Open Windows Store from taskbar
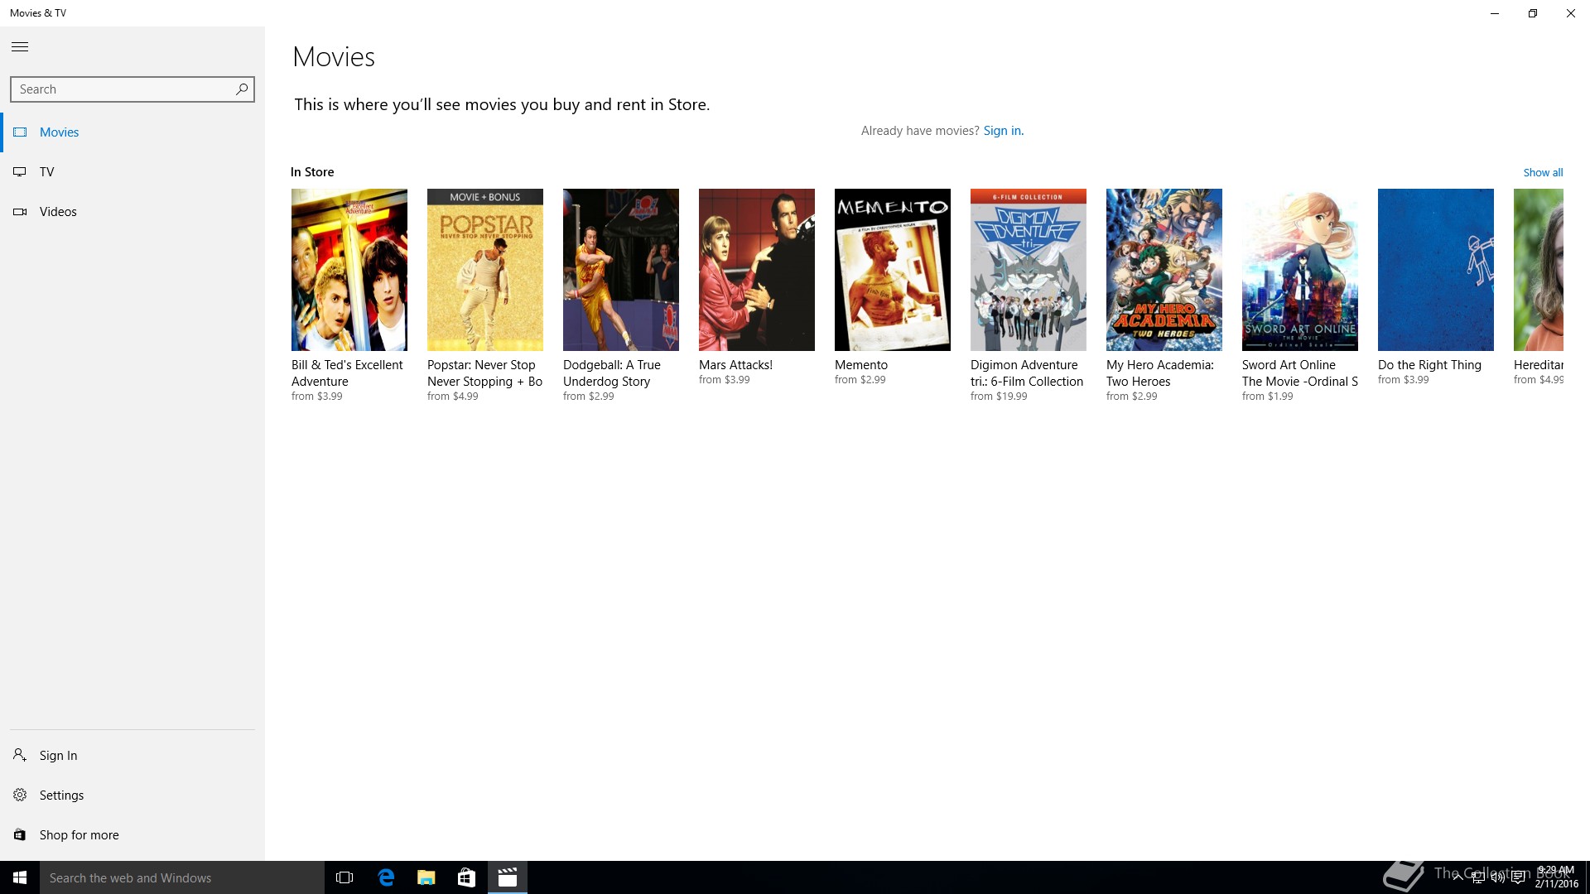 click(x=466, y=877)
